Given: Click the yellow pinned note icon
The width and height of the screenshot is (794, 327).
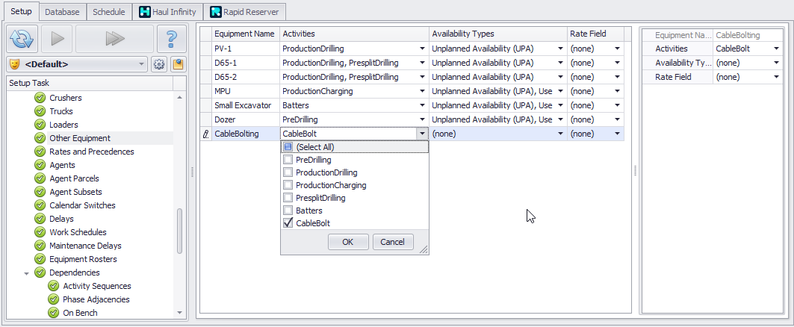Looking at the screenshot, I should point(178,64).
